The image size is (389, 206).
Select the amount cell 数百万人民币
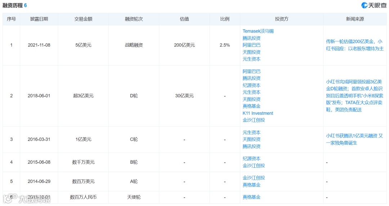pos(83,197)
